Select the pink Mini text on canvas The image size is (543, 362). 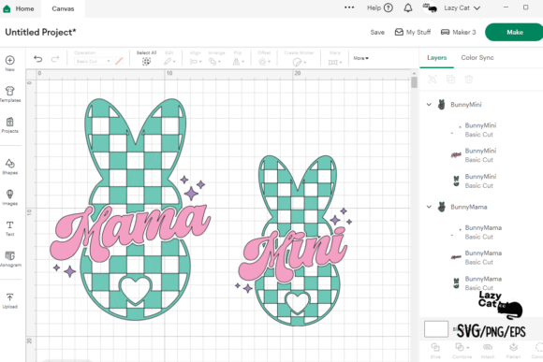click(x=293, y=253)
